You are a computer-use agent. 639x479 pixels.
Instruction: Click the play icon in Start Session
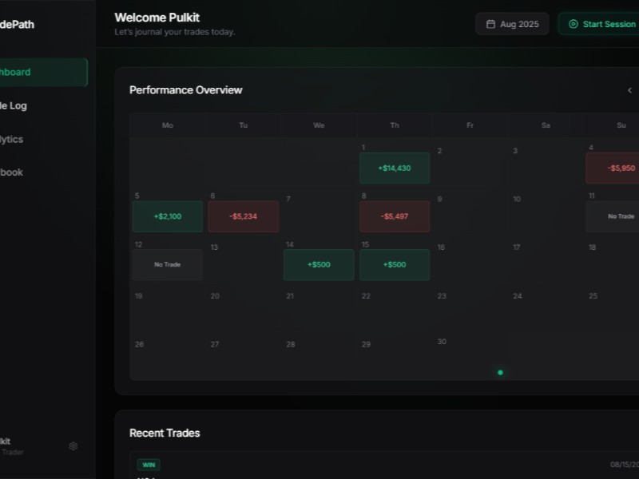pos(573,24)
